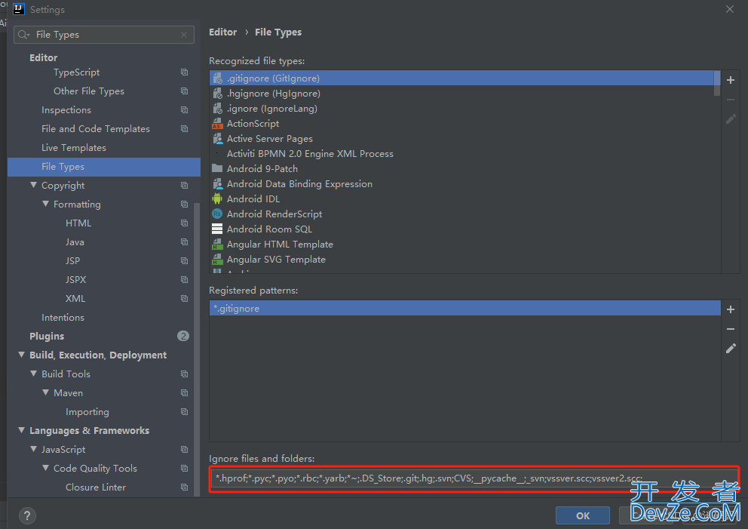Click the recognized file types scrollbar

(717, 84)
